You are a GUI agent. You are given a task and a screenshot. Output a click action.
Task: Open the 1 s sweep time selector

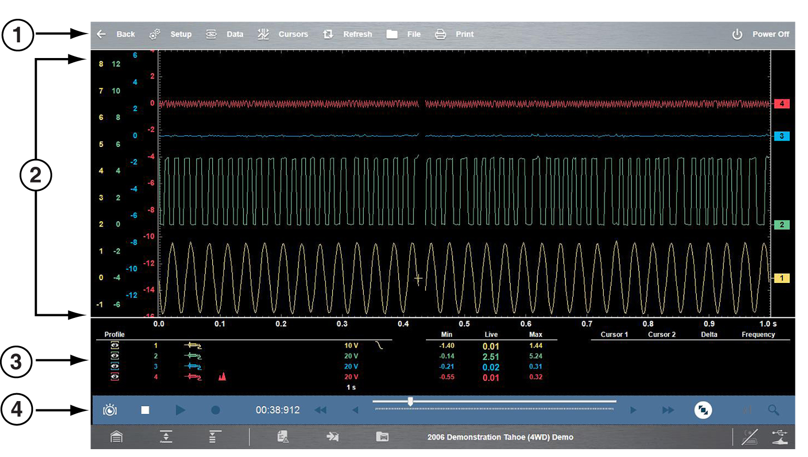351,387
